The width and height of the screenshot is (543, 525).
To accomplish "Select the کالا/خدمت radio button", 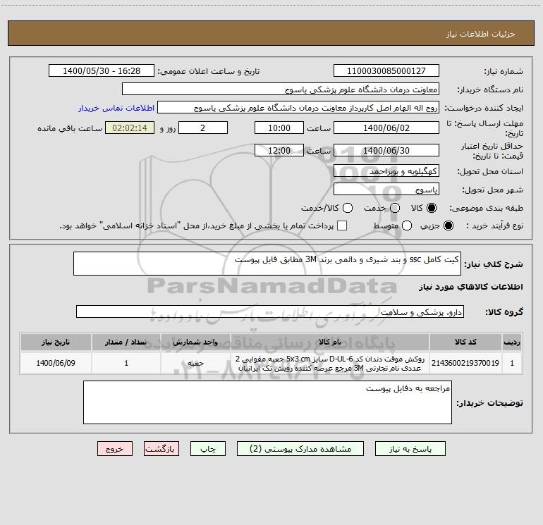I will [x=348, y=208].
